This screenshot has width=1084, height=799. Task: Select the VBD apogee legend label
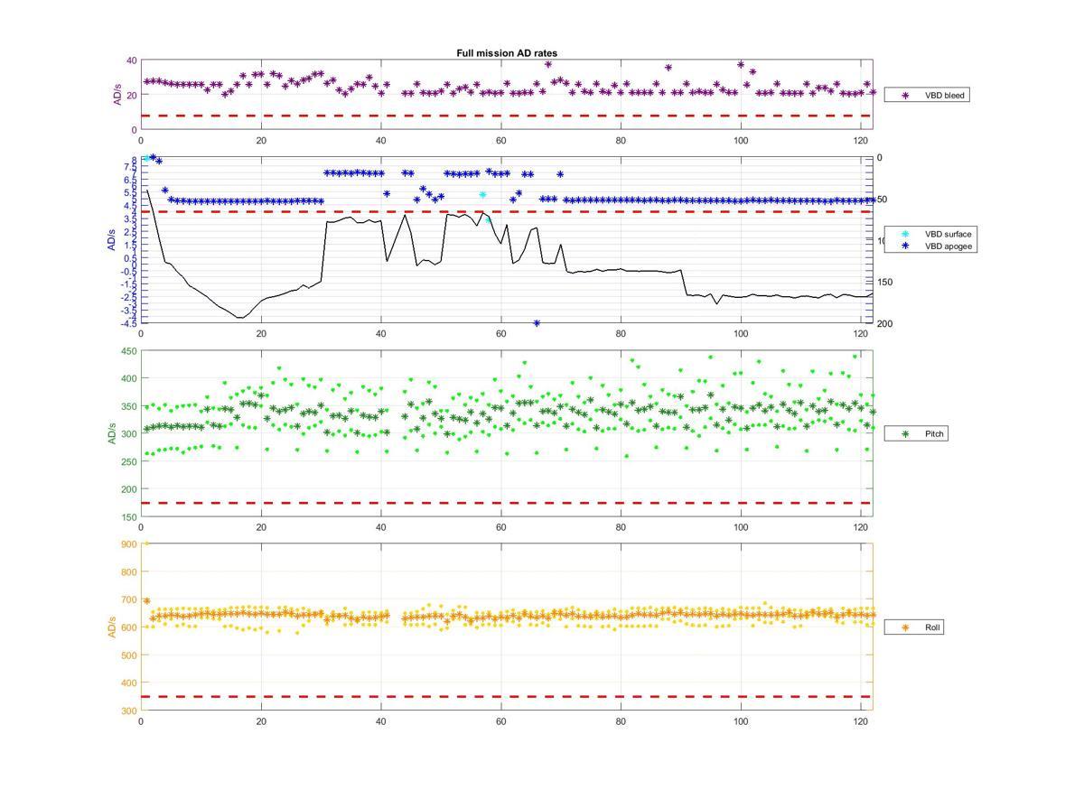click(947, 246)
